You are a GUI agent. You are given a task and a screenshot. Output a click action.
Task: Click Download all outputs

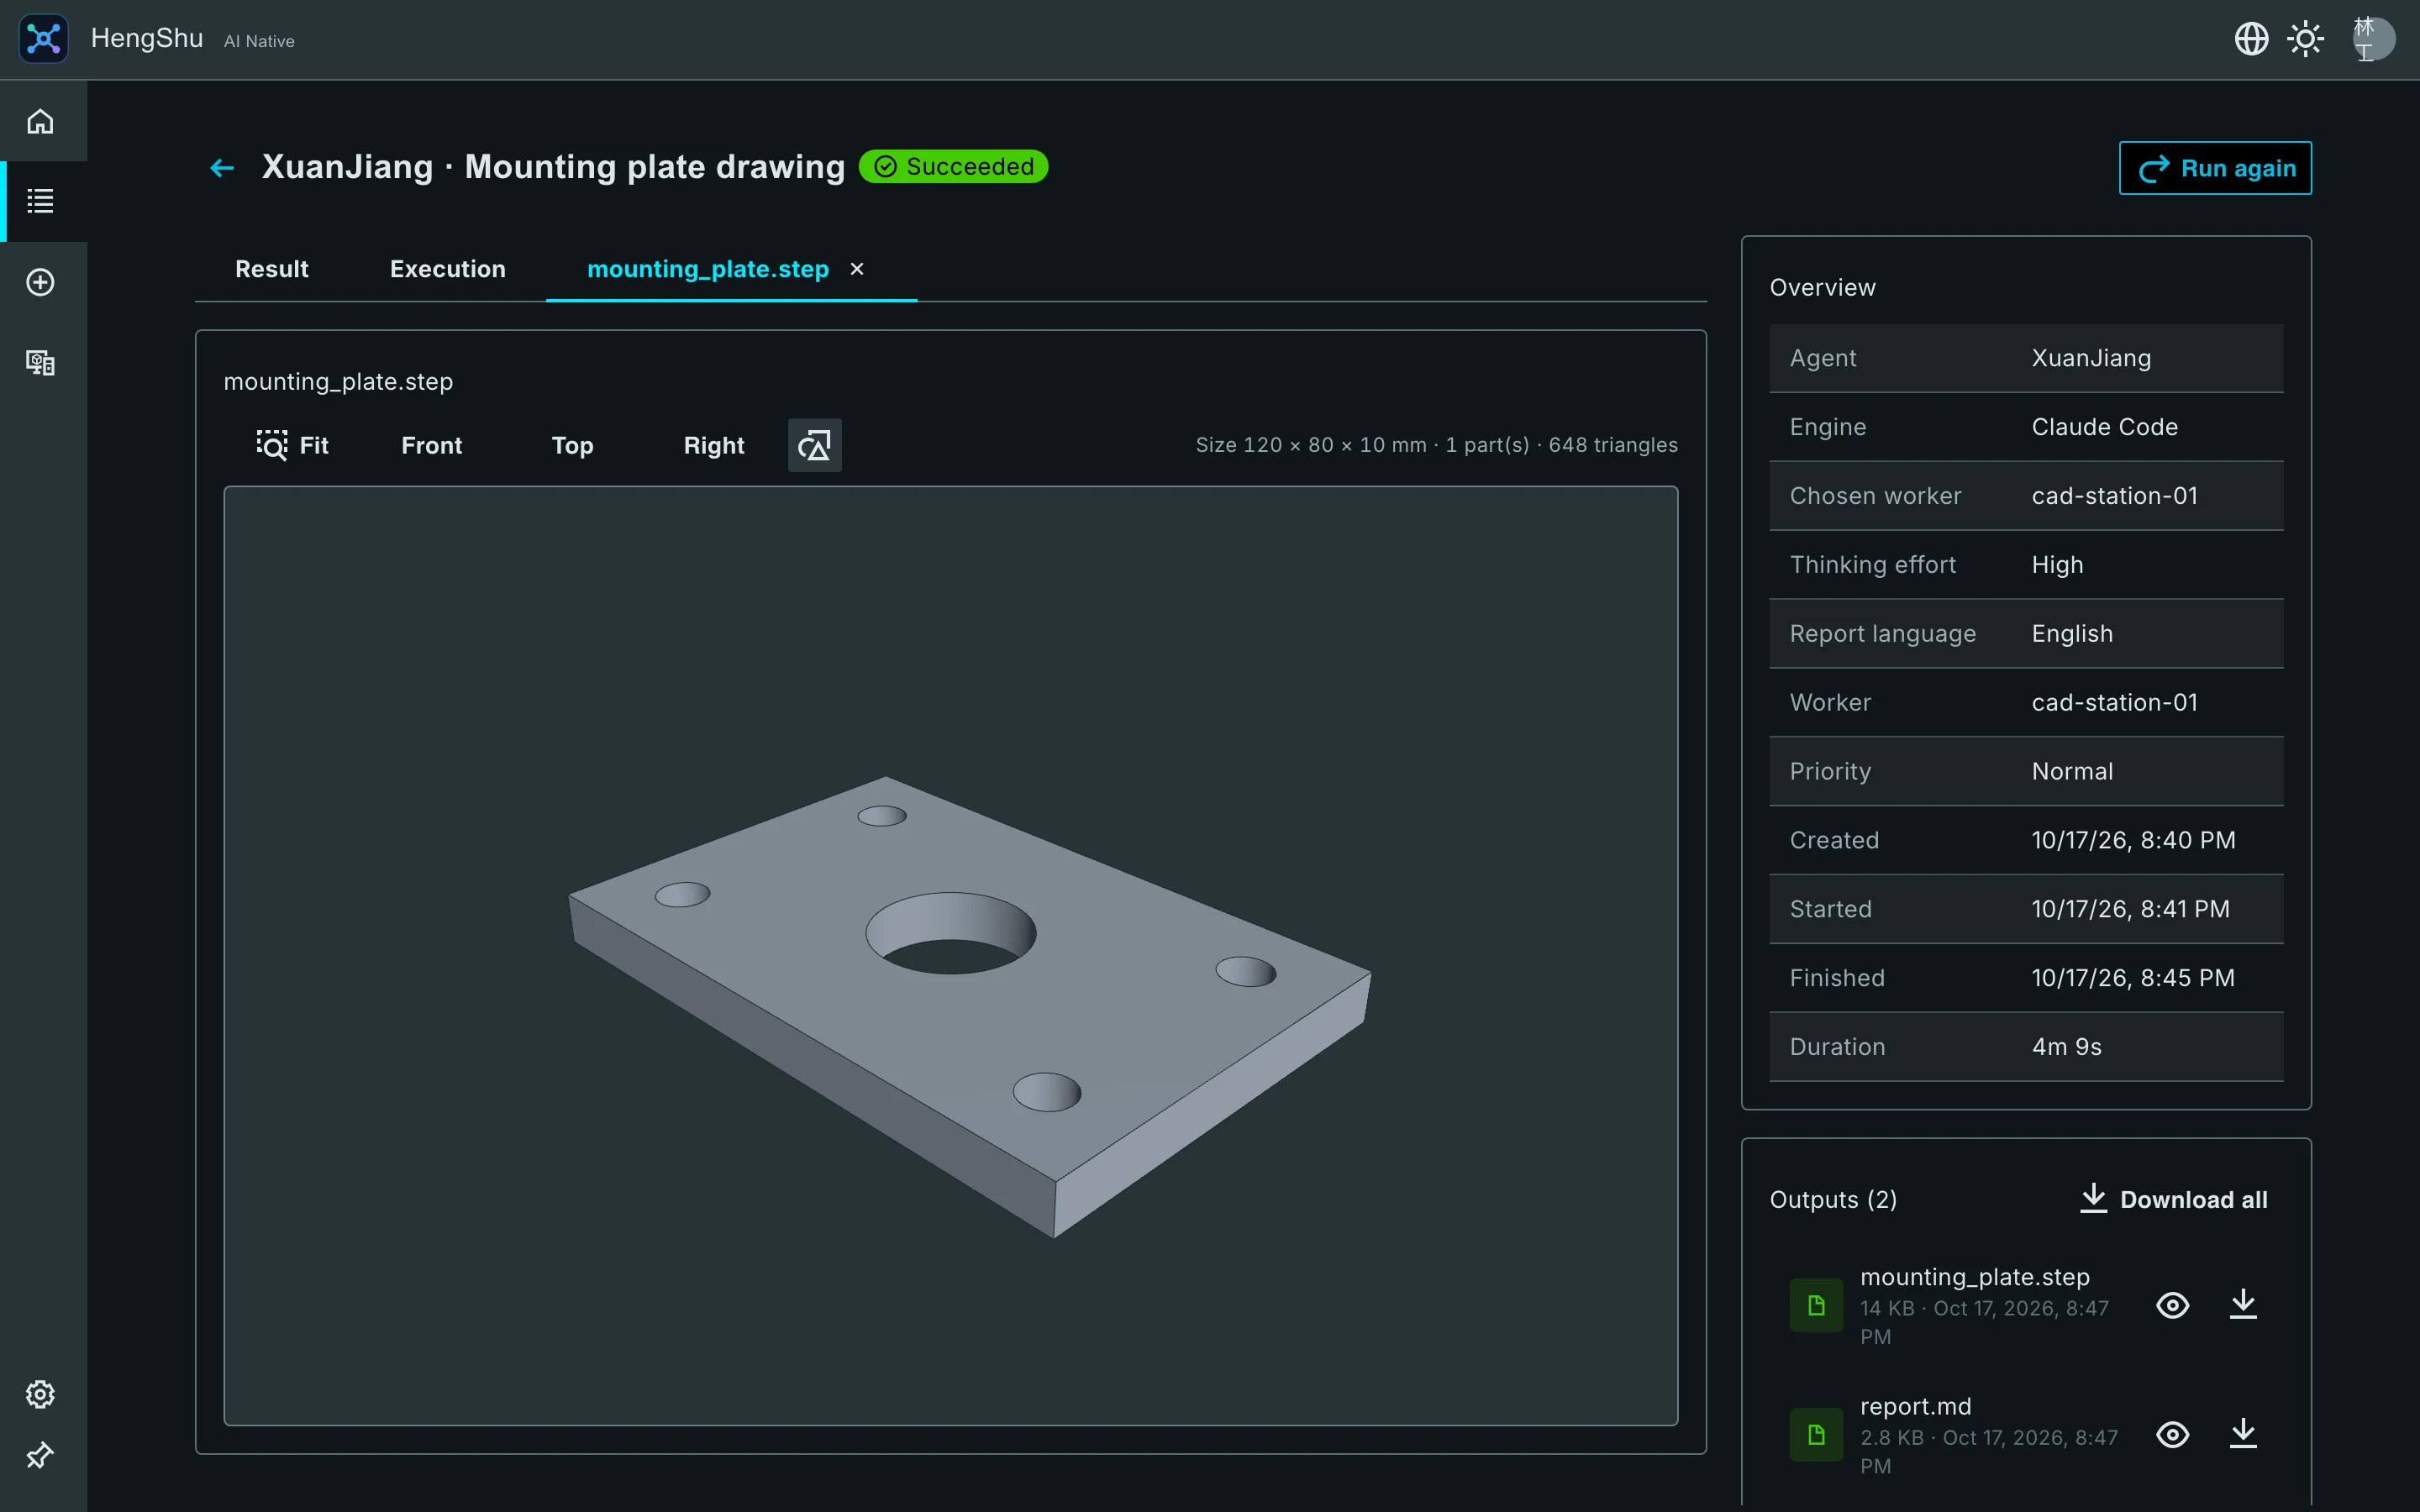[2173, 1199]
